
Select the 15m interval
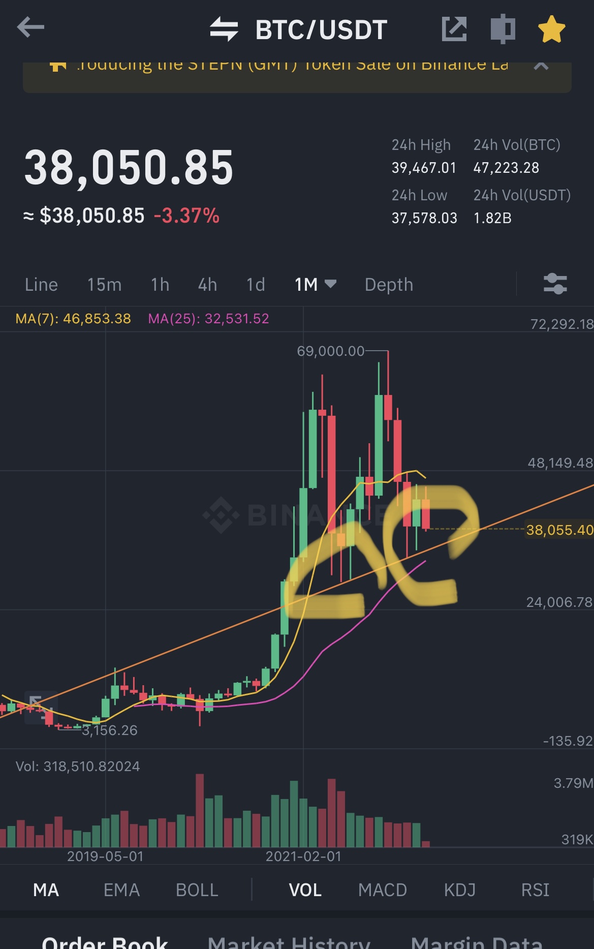[x=104, y=285]
